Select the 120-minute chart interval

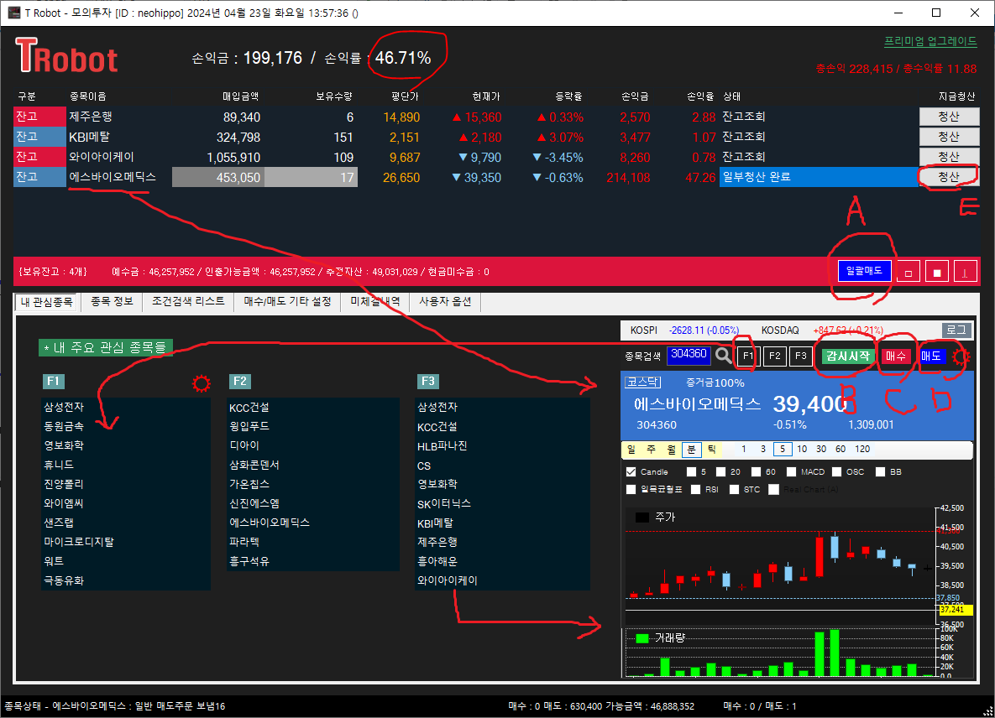(862, 450)
